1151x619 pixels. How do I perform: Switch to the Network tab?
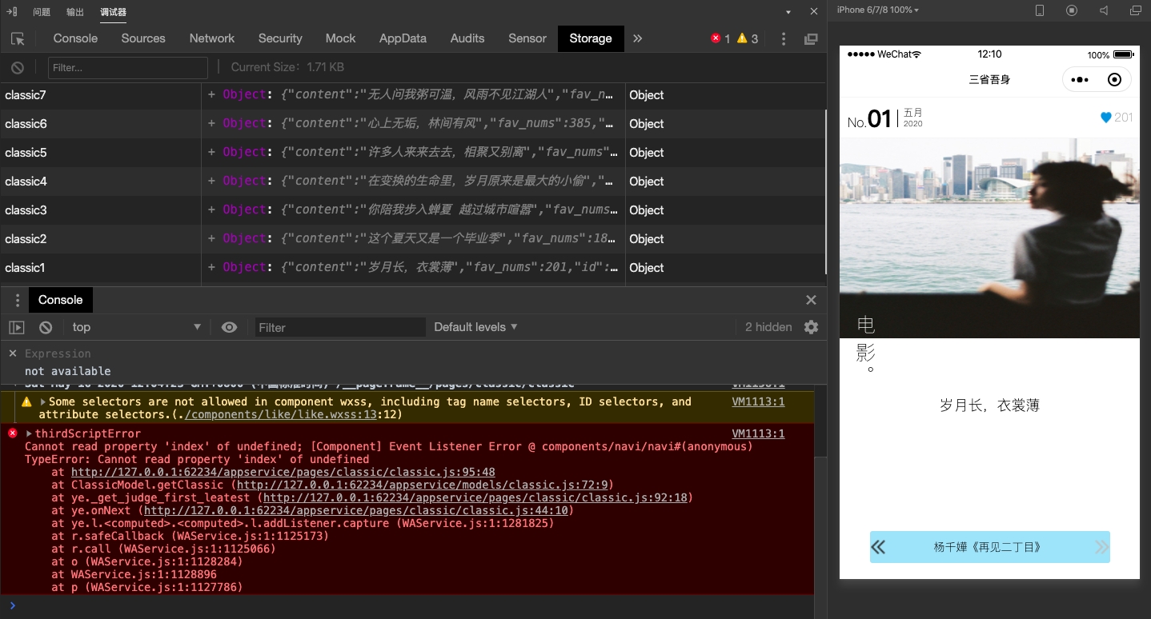[x=211, y=38]
